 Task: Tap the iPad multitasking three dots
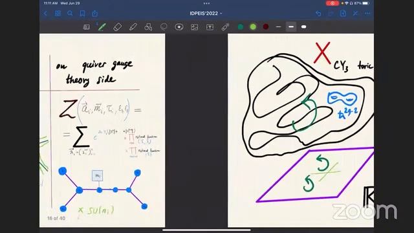click(206, 3)
